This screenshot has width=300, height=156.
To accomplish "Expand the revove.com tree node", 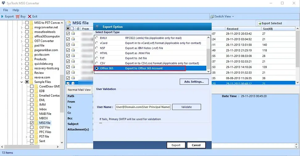I will pos(22,78).
